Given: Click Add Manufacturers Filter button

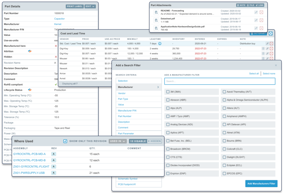Looking at the screenshot, I should [x=261, y=184].
